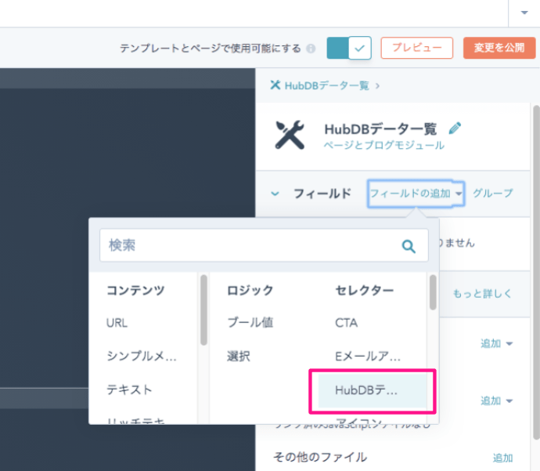Click the content column scrollbar in dropdown
This screenshot has height=471, width=540.
[203, 310]
